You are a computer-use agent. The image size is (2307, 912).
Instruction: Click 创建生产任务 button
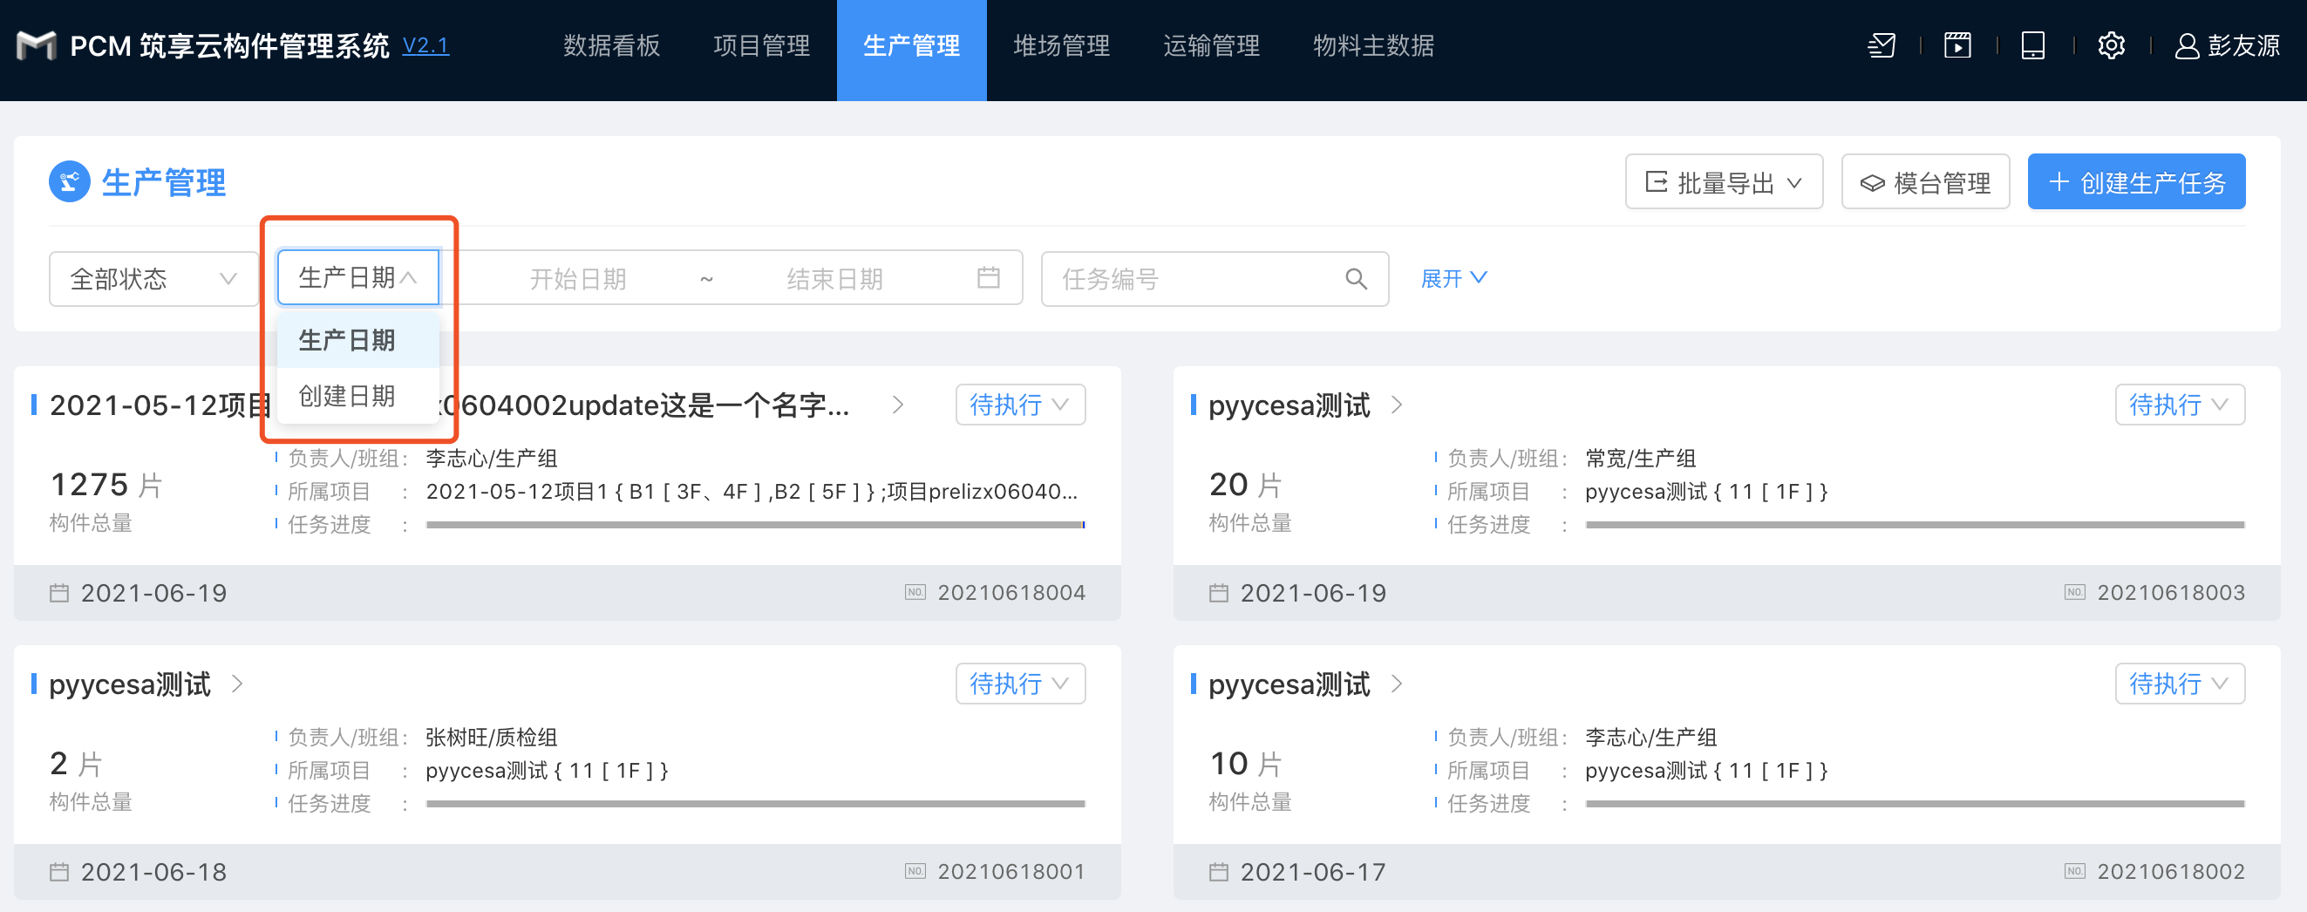coord(2136,182)
